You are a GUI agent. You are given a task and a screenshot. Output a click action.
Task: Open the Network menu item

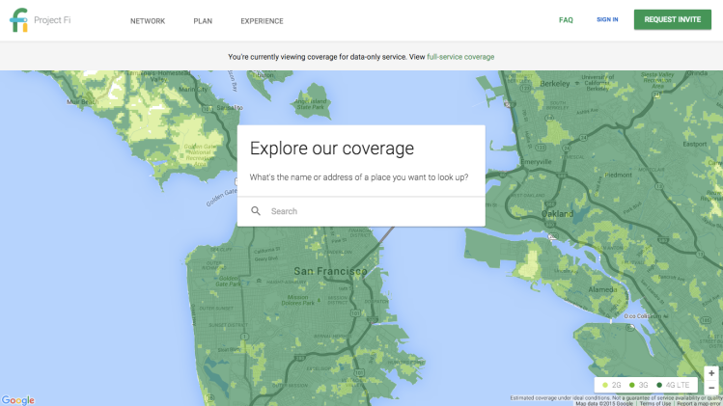click(148, 21)
